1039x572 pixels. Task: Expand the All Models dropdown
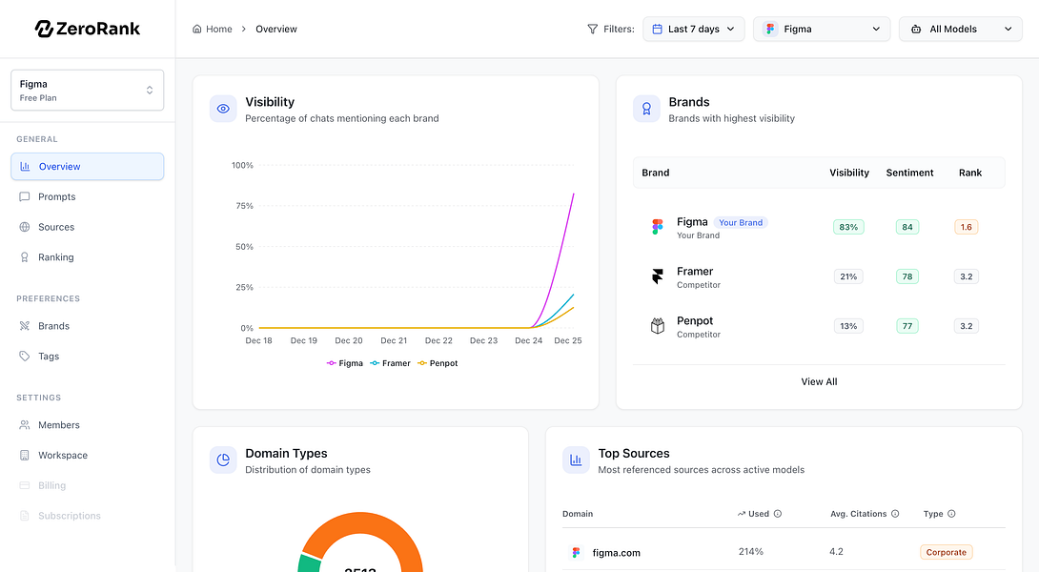click(x=961, y=30)
